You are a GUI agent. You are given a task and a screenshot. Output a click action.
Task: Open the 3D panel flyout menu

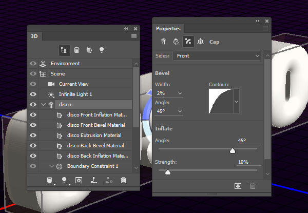134,36
